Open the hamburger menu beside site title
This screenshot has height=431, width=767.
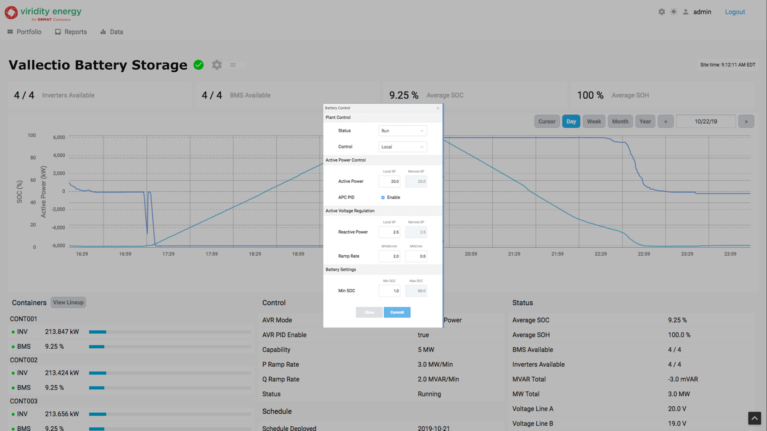(x=233, y=65)
